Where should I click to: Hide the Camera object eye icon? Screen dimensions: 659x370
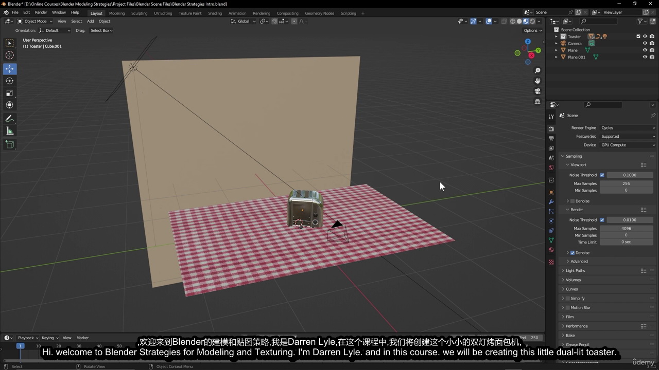(x=645, y=44)
